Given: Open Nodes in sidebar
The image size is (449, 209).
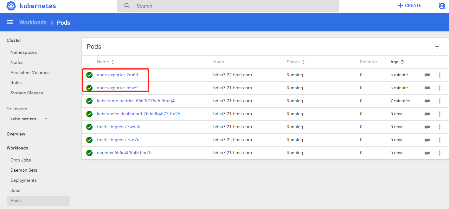Looking at the screenshot, I should (x=17, y=62).
